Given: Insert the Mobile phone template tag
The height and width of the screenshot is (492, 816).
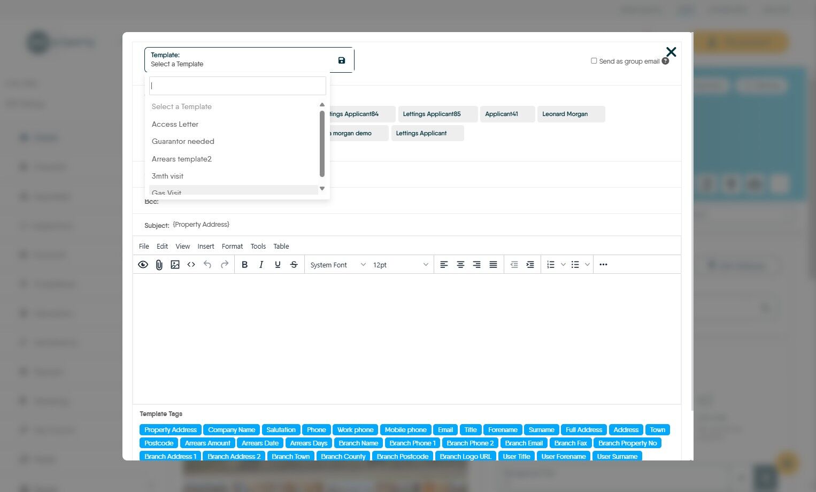Looking at the screenshot, I should pyautogui.click(x=406, y=430).
